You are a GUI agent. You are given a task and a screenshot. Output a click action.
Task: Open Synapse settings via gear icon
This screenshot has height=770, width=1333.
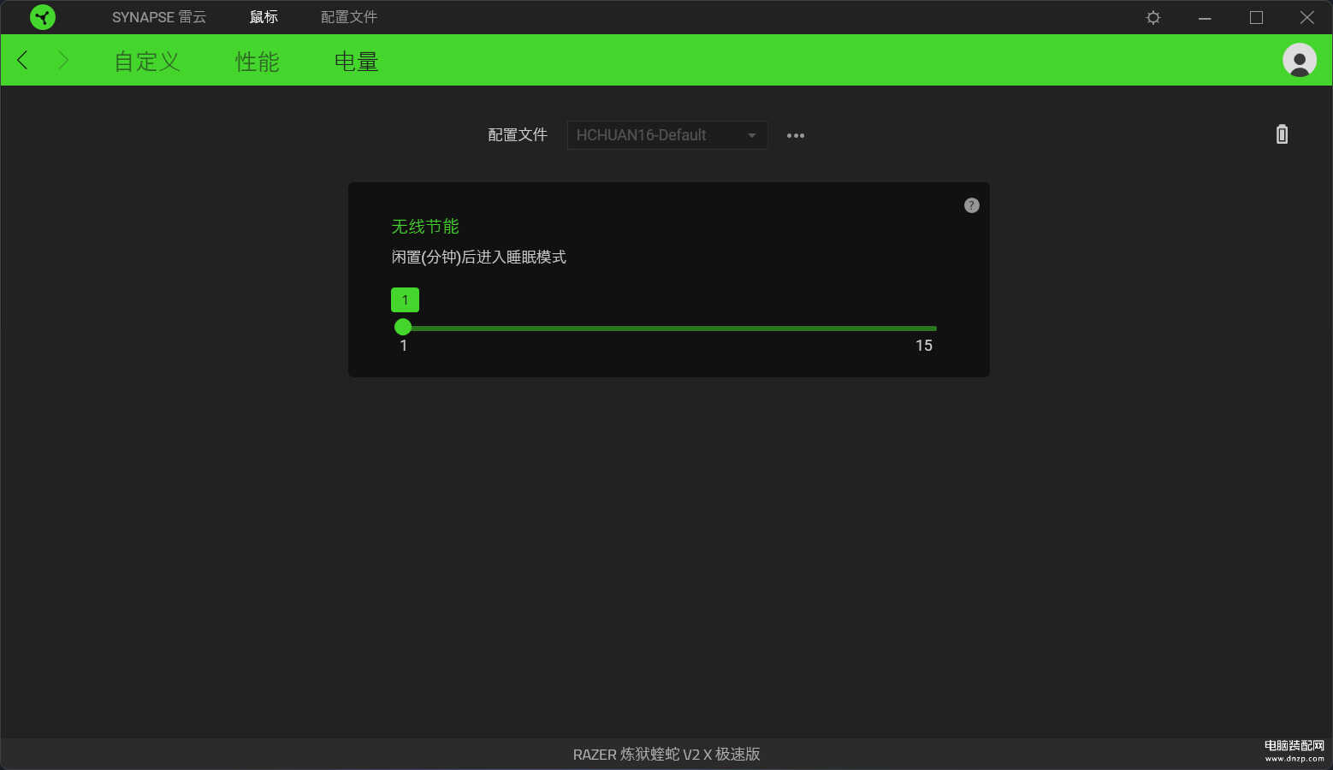pyautogui.click(x=1152, y=17)
